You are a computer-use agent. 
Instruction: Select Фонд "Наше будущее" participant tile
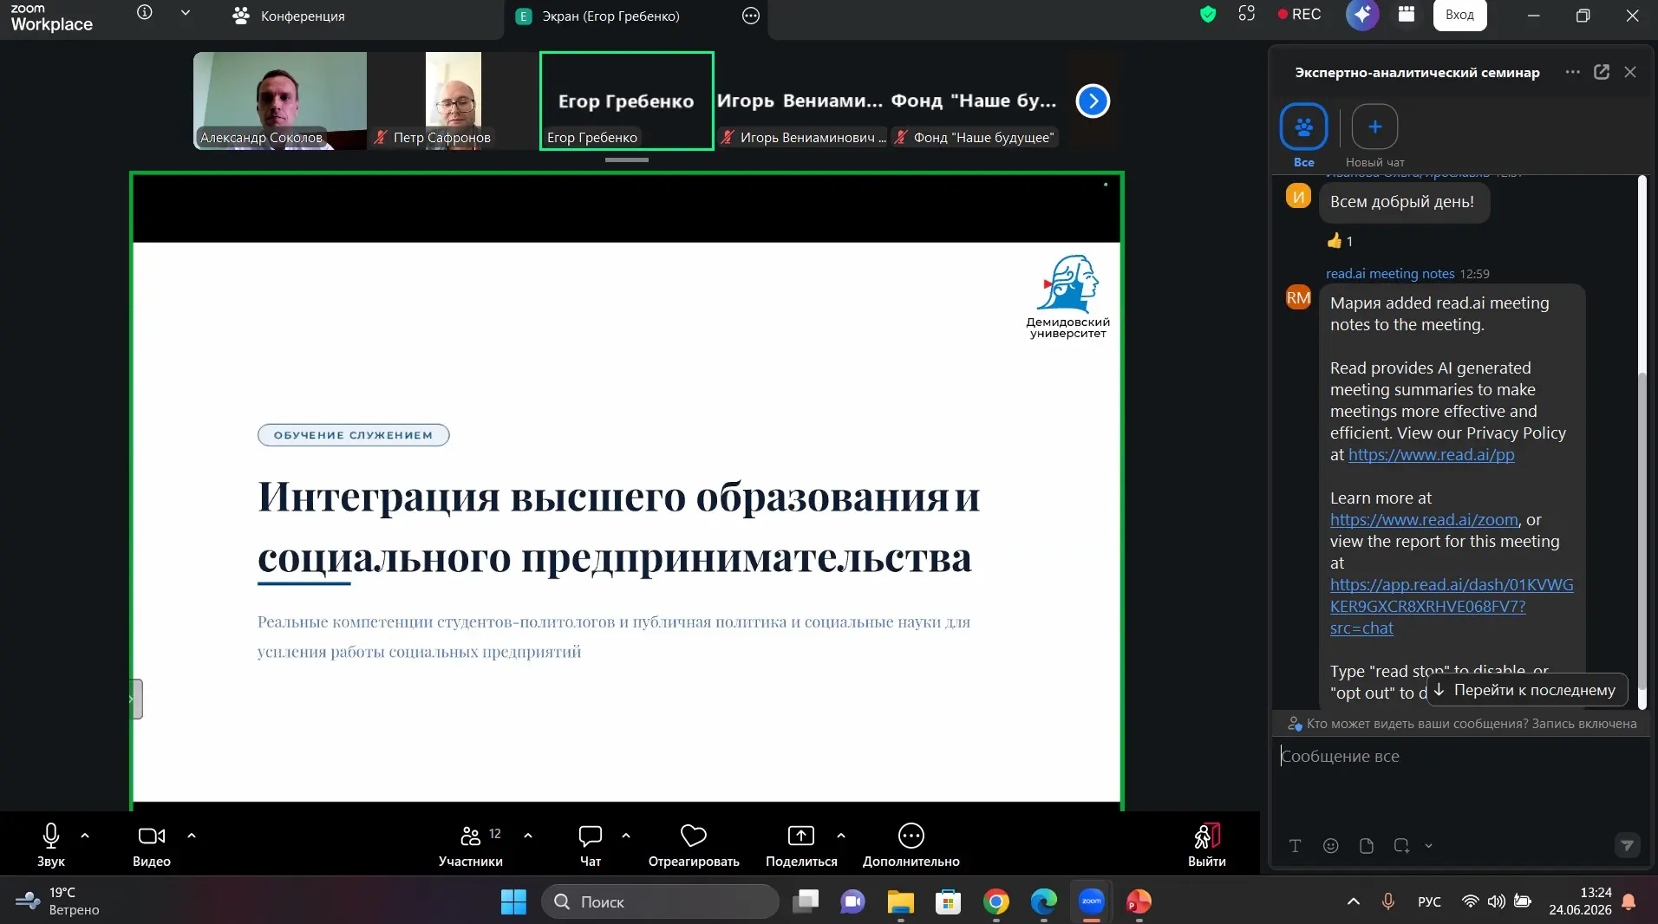pyautogui.click(x=975, y=101)
